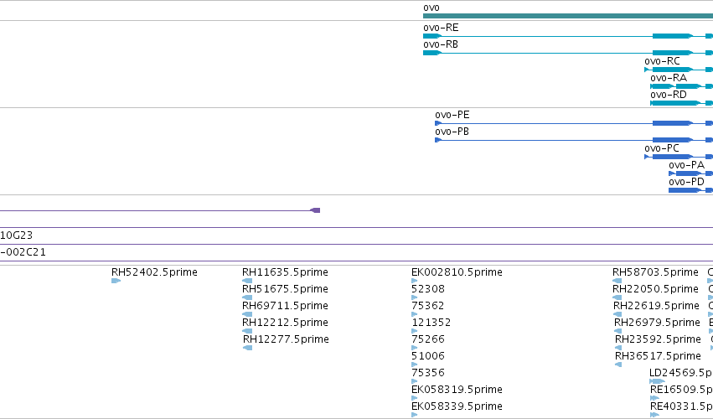Click the RH26979.5prime EST label
The image size is (713, 419).
click(657, 323)
